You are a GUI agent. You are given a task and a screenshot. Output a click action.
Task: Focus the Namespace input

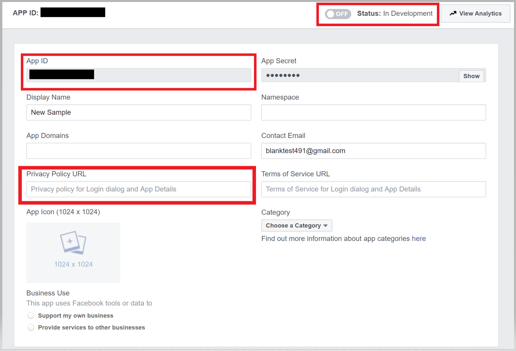(x=374, y=112)
